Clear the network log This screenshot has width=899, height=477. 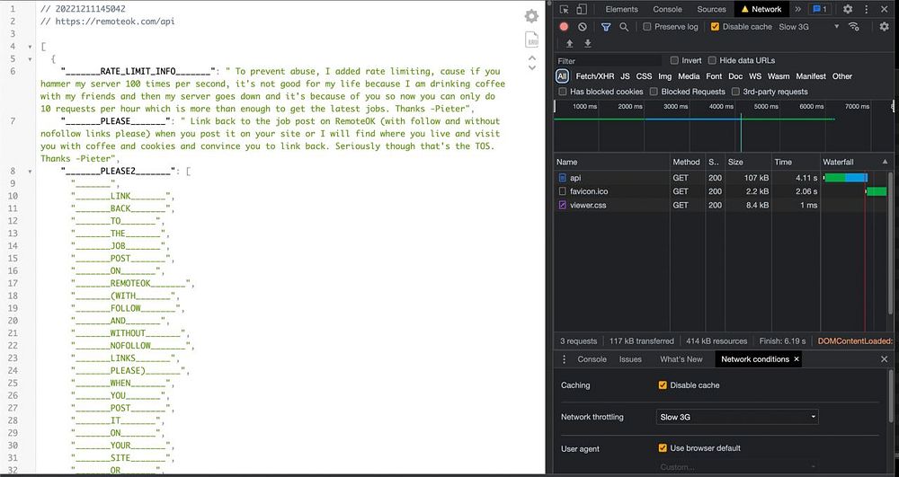click(x=582, y=26)
